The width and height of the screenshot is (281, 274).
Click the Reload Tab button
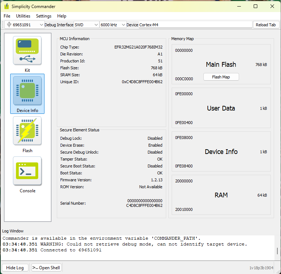pos(266,25)
